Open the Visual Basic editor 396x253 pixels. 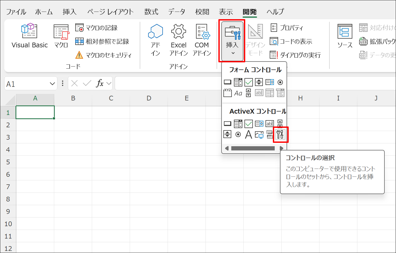pyautogui.click(x=29, y=36)
